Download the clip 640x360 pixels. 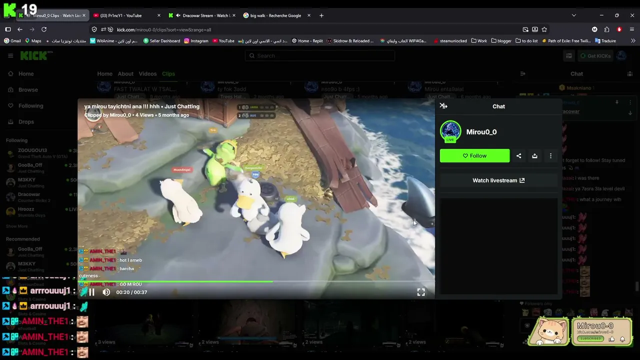point(534,155)
